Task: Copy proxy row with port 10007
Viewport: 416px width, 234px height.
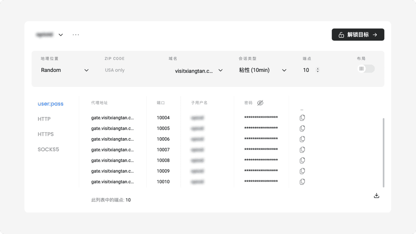Action: pos(302,150)
